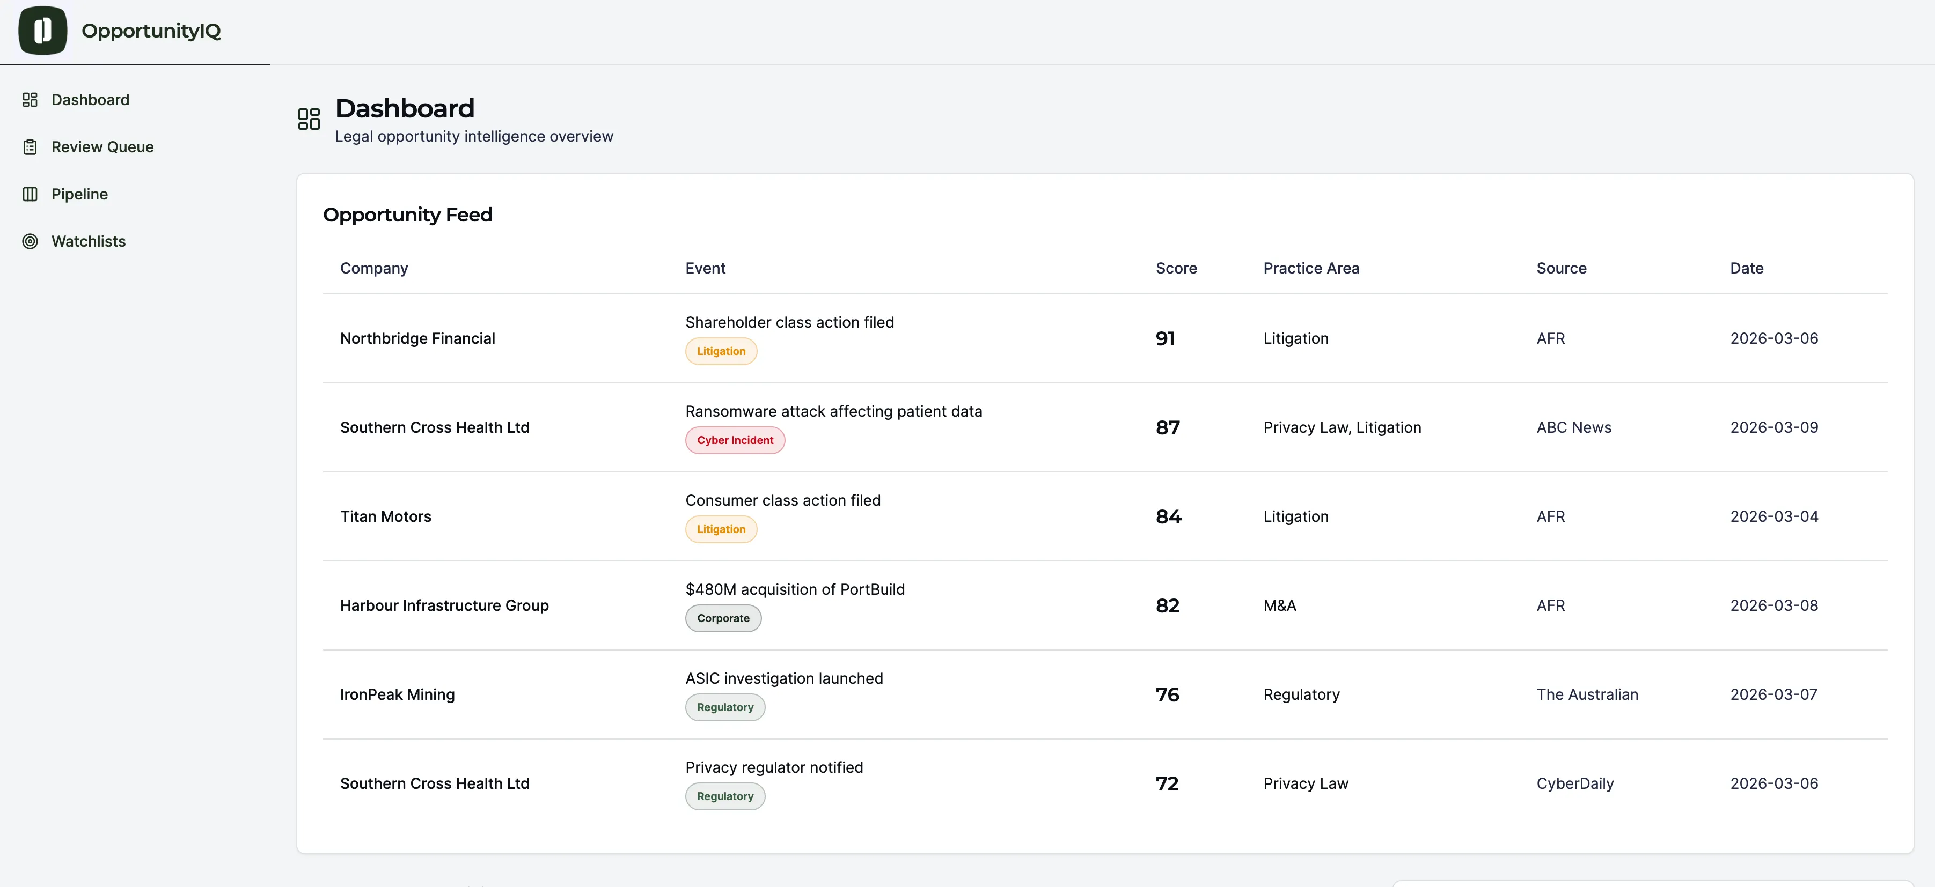Open Watchlists from the sidebar
Screen dimensions: 1935x887
pos(88,242)
